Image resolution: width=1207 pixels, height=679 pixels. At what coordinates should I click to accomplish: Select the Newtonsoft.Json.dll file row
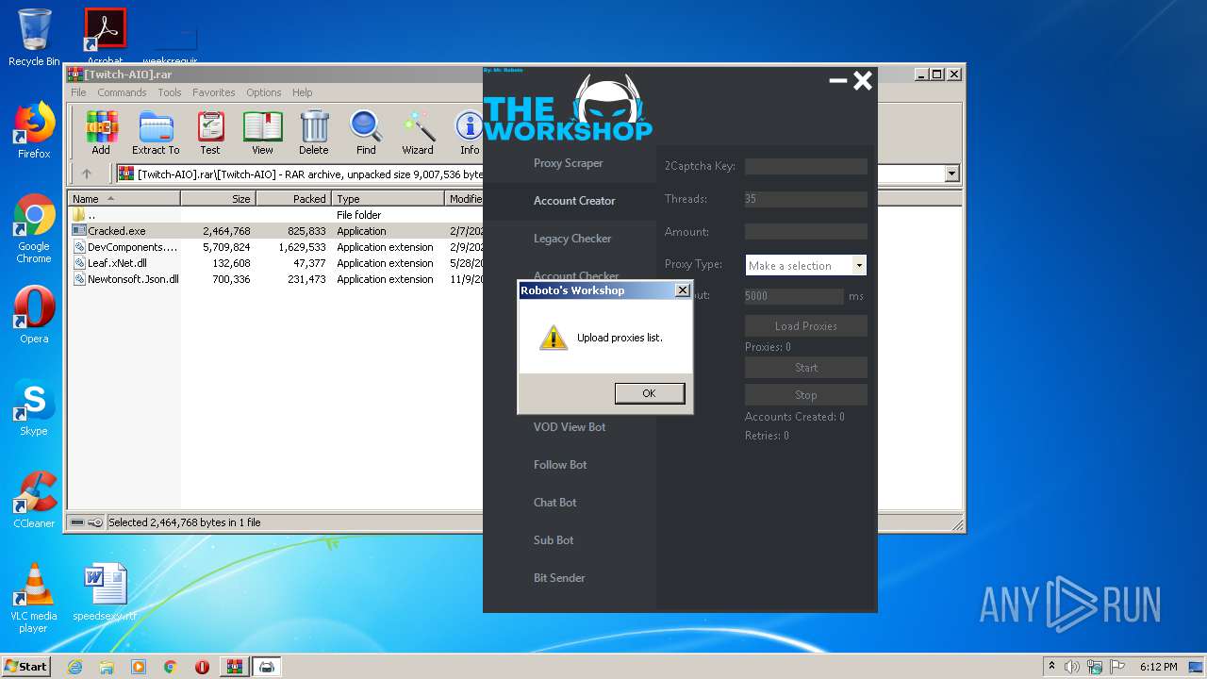[x=275, y=279]
